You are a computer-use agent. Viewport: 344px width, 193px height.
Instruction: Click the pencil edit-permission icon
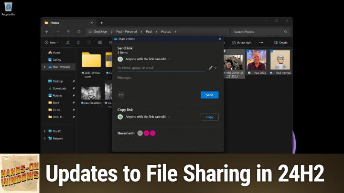tap(210, 68)
